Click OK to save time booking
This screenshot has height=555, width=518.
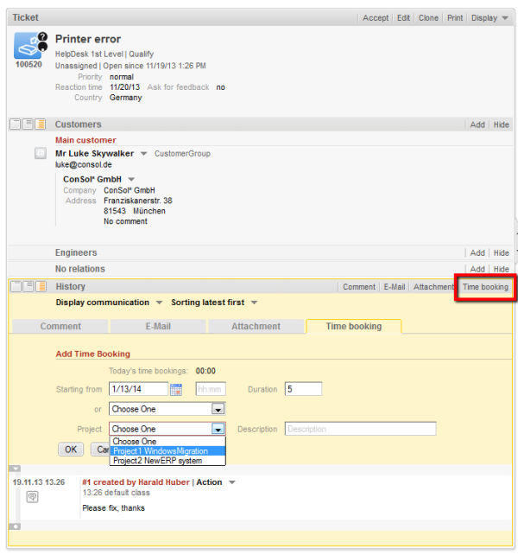(70, 450)
